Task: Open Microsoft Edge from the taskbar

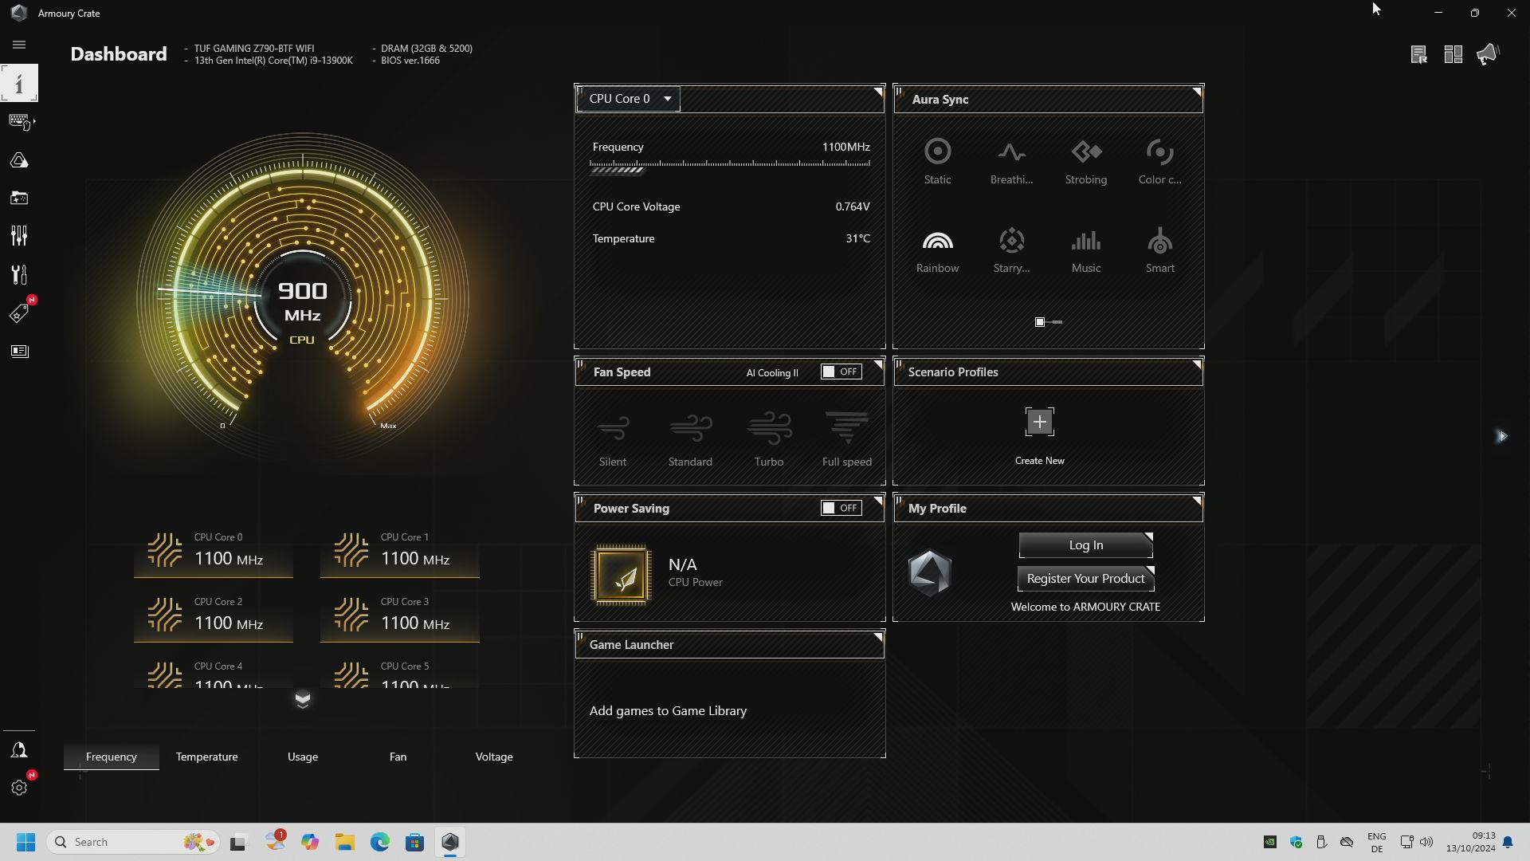Action: 379,842
